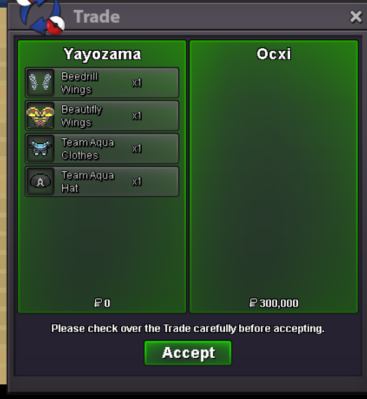Close the Trade window
The height and width of the screenshot is (399, 367).
(356, 17)
